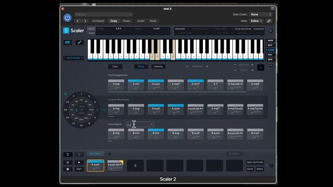The height and width of the screenshot is (187, 333).
Task: Clear the chord search with X icon
Action: [151, 125]
